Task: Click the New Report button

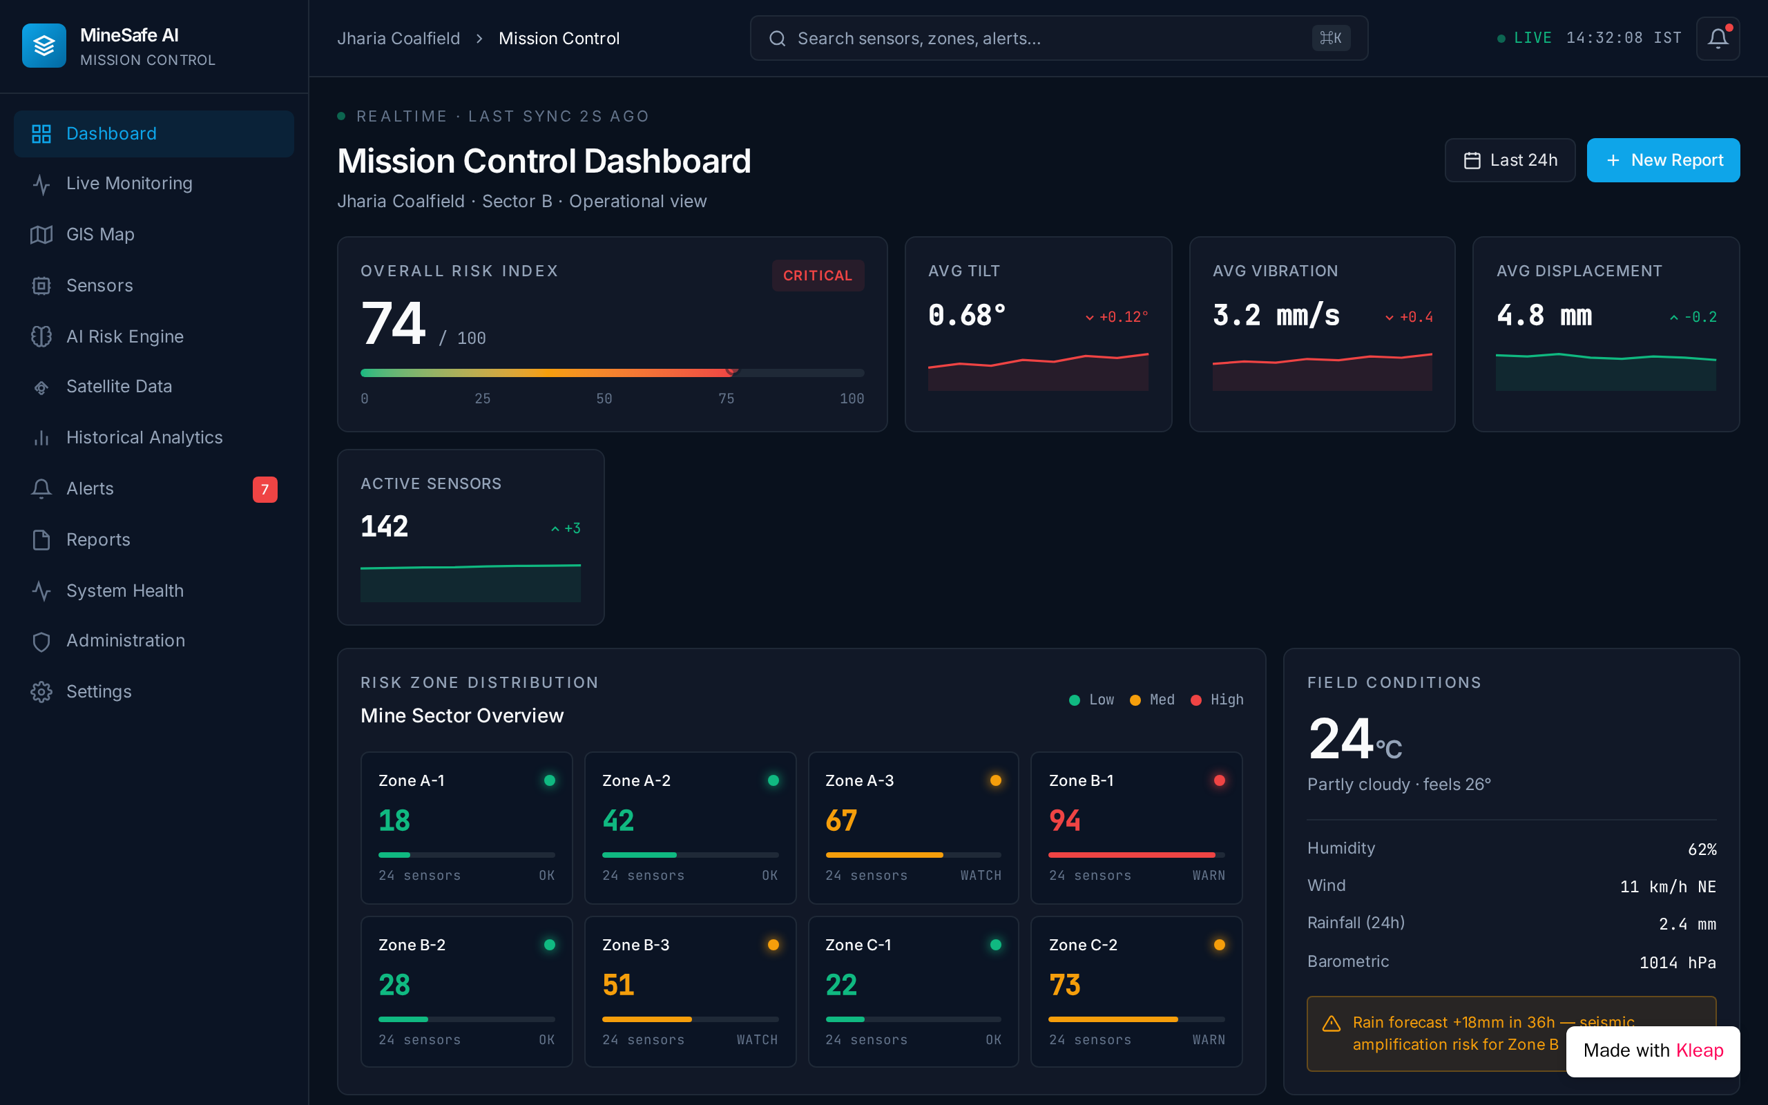Action: click(1663, 160)
